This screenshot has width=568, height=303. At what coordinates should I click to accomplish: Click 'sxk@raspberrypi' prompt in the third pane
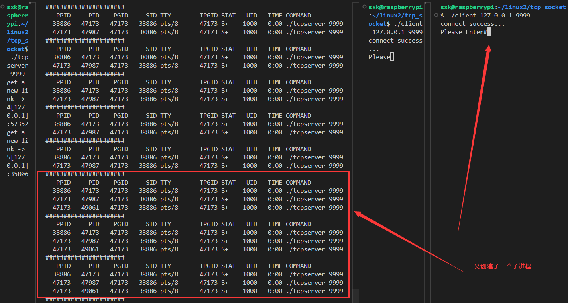pos(395,7)
